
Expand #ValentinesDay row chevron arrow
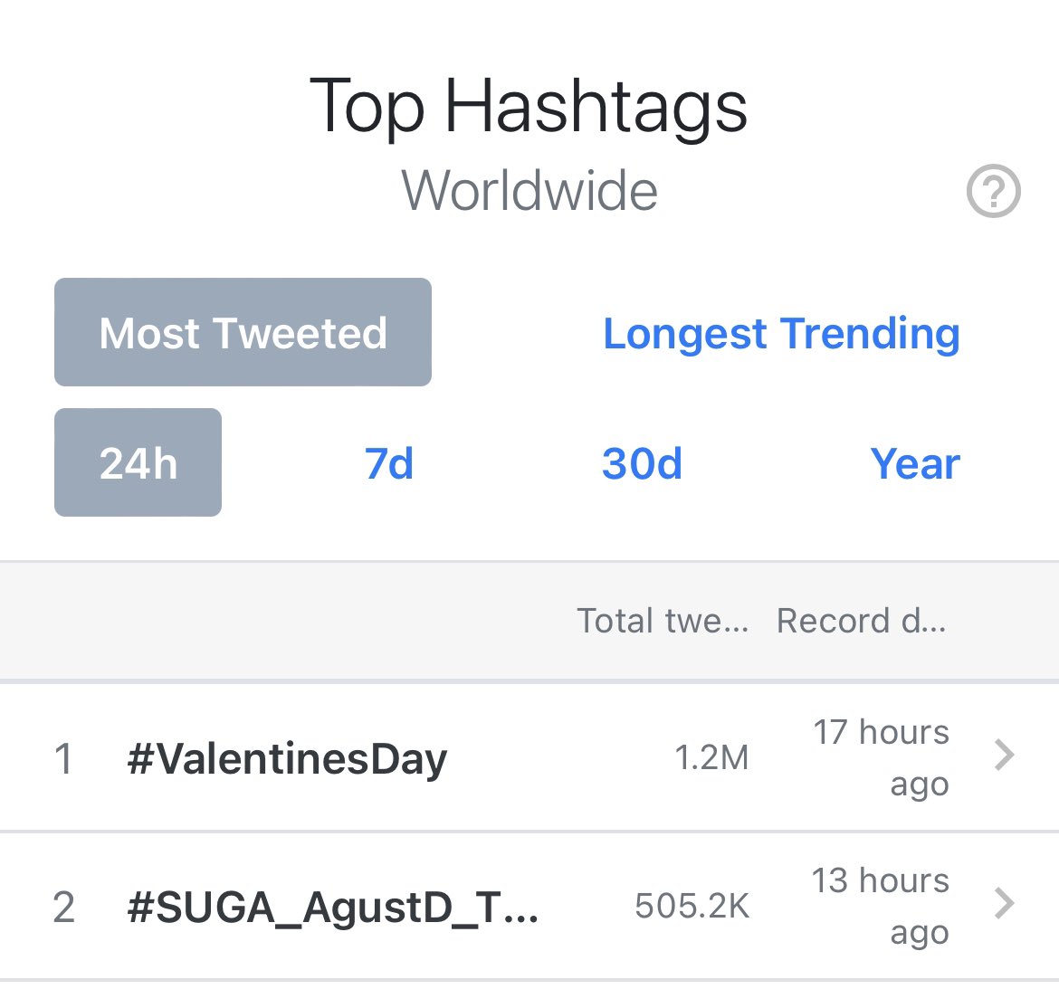(x=1005, y=755)
